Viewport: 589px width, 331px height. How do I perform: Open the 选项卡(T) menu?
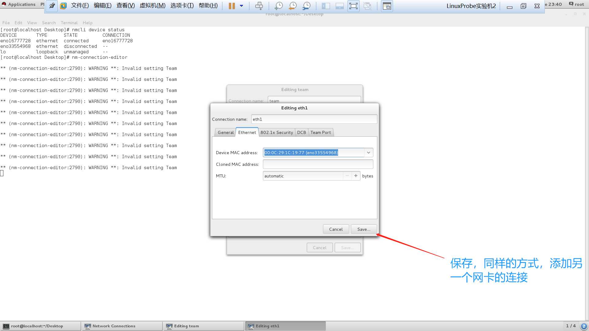pyautogui.click(x=182, y=6)
